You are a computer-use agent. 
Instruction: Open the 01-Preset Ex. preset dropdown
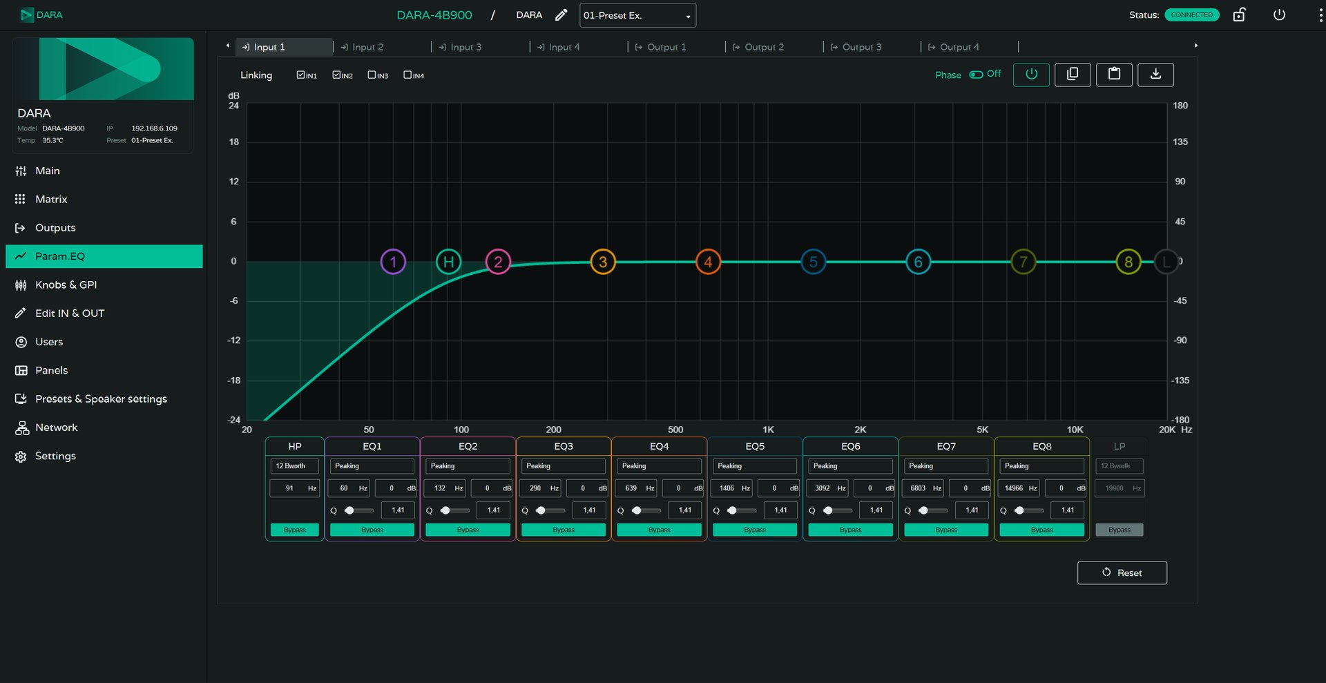(x=637, y=15)
